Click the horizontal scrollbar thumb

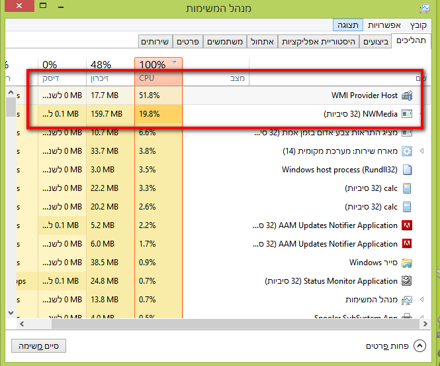(x=236, y=324)
